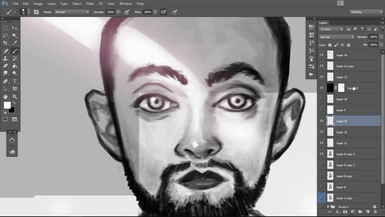Enable lock transparent pixels
The width and height of the screenshot is (385, 217).
pyautogui.click(x=329, y=45)
